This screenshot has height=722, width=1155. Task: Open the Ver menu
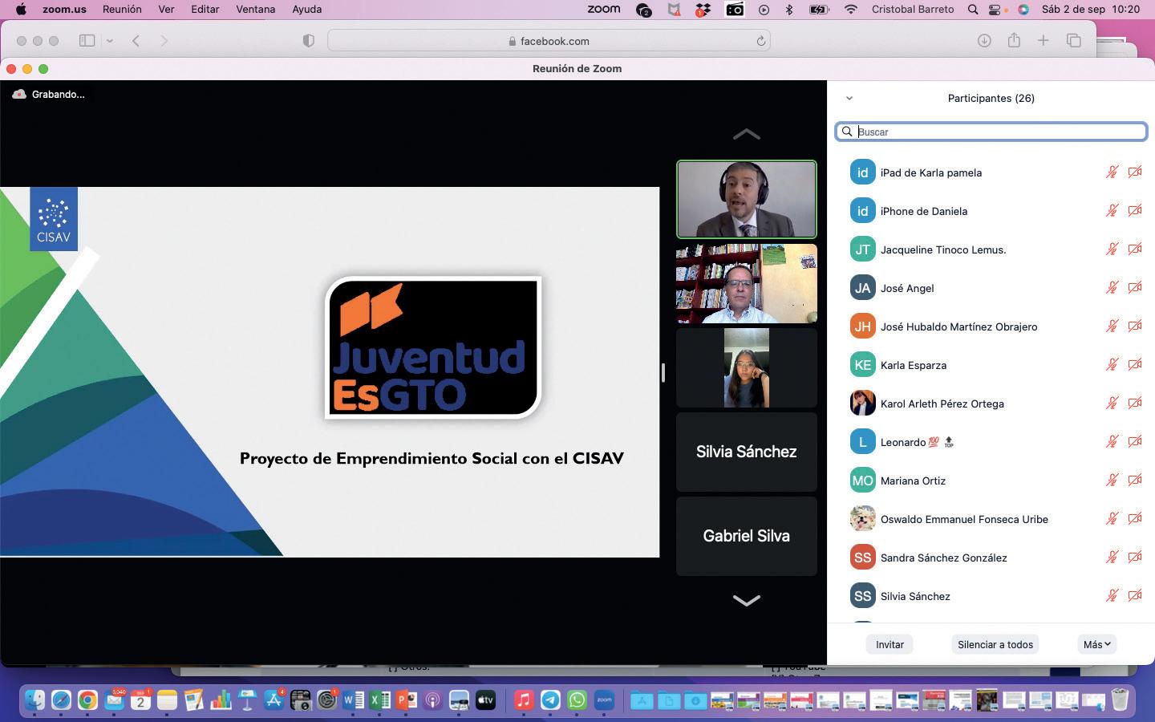pyautogui.click(x=167, y=10)
